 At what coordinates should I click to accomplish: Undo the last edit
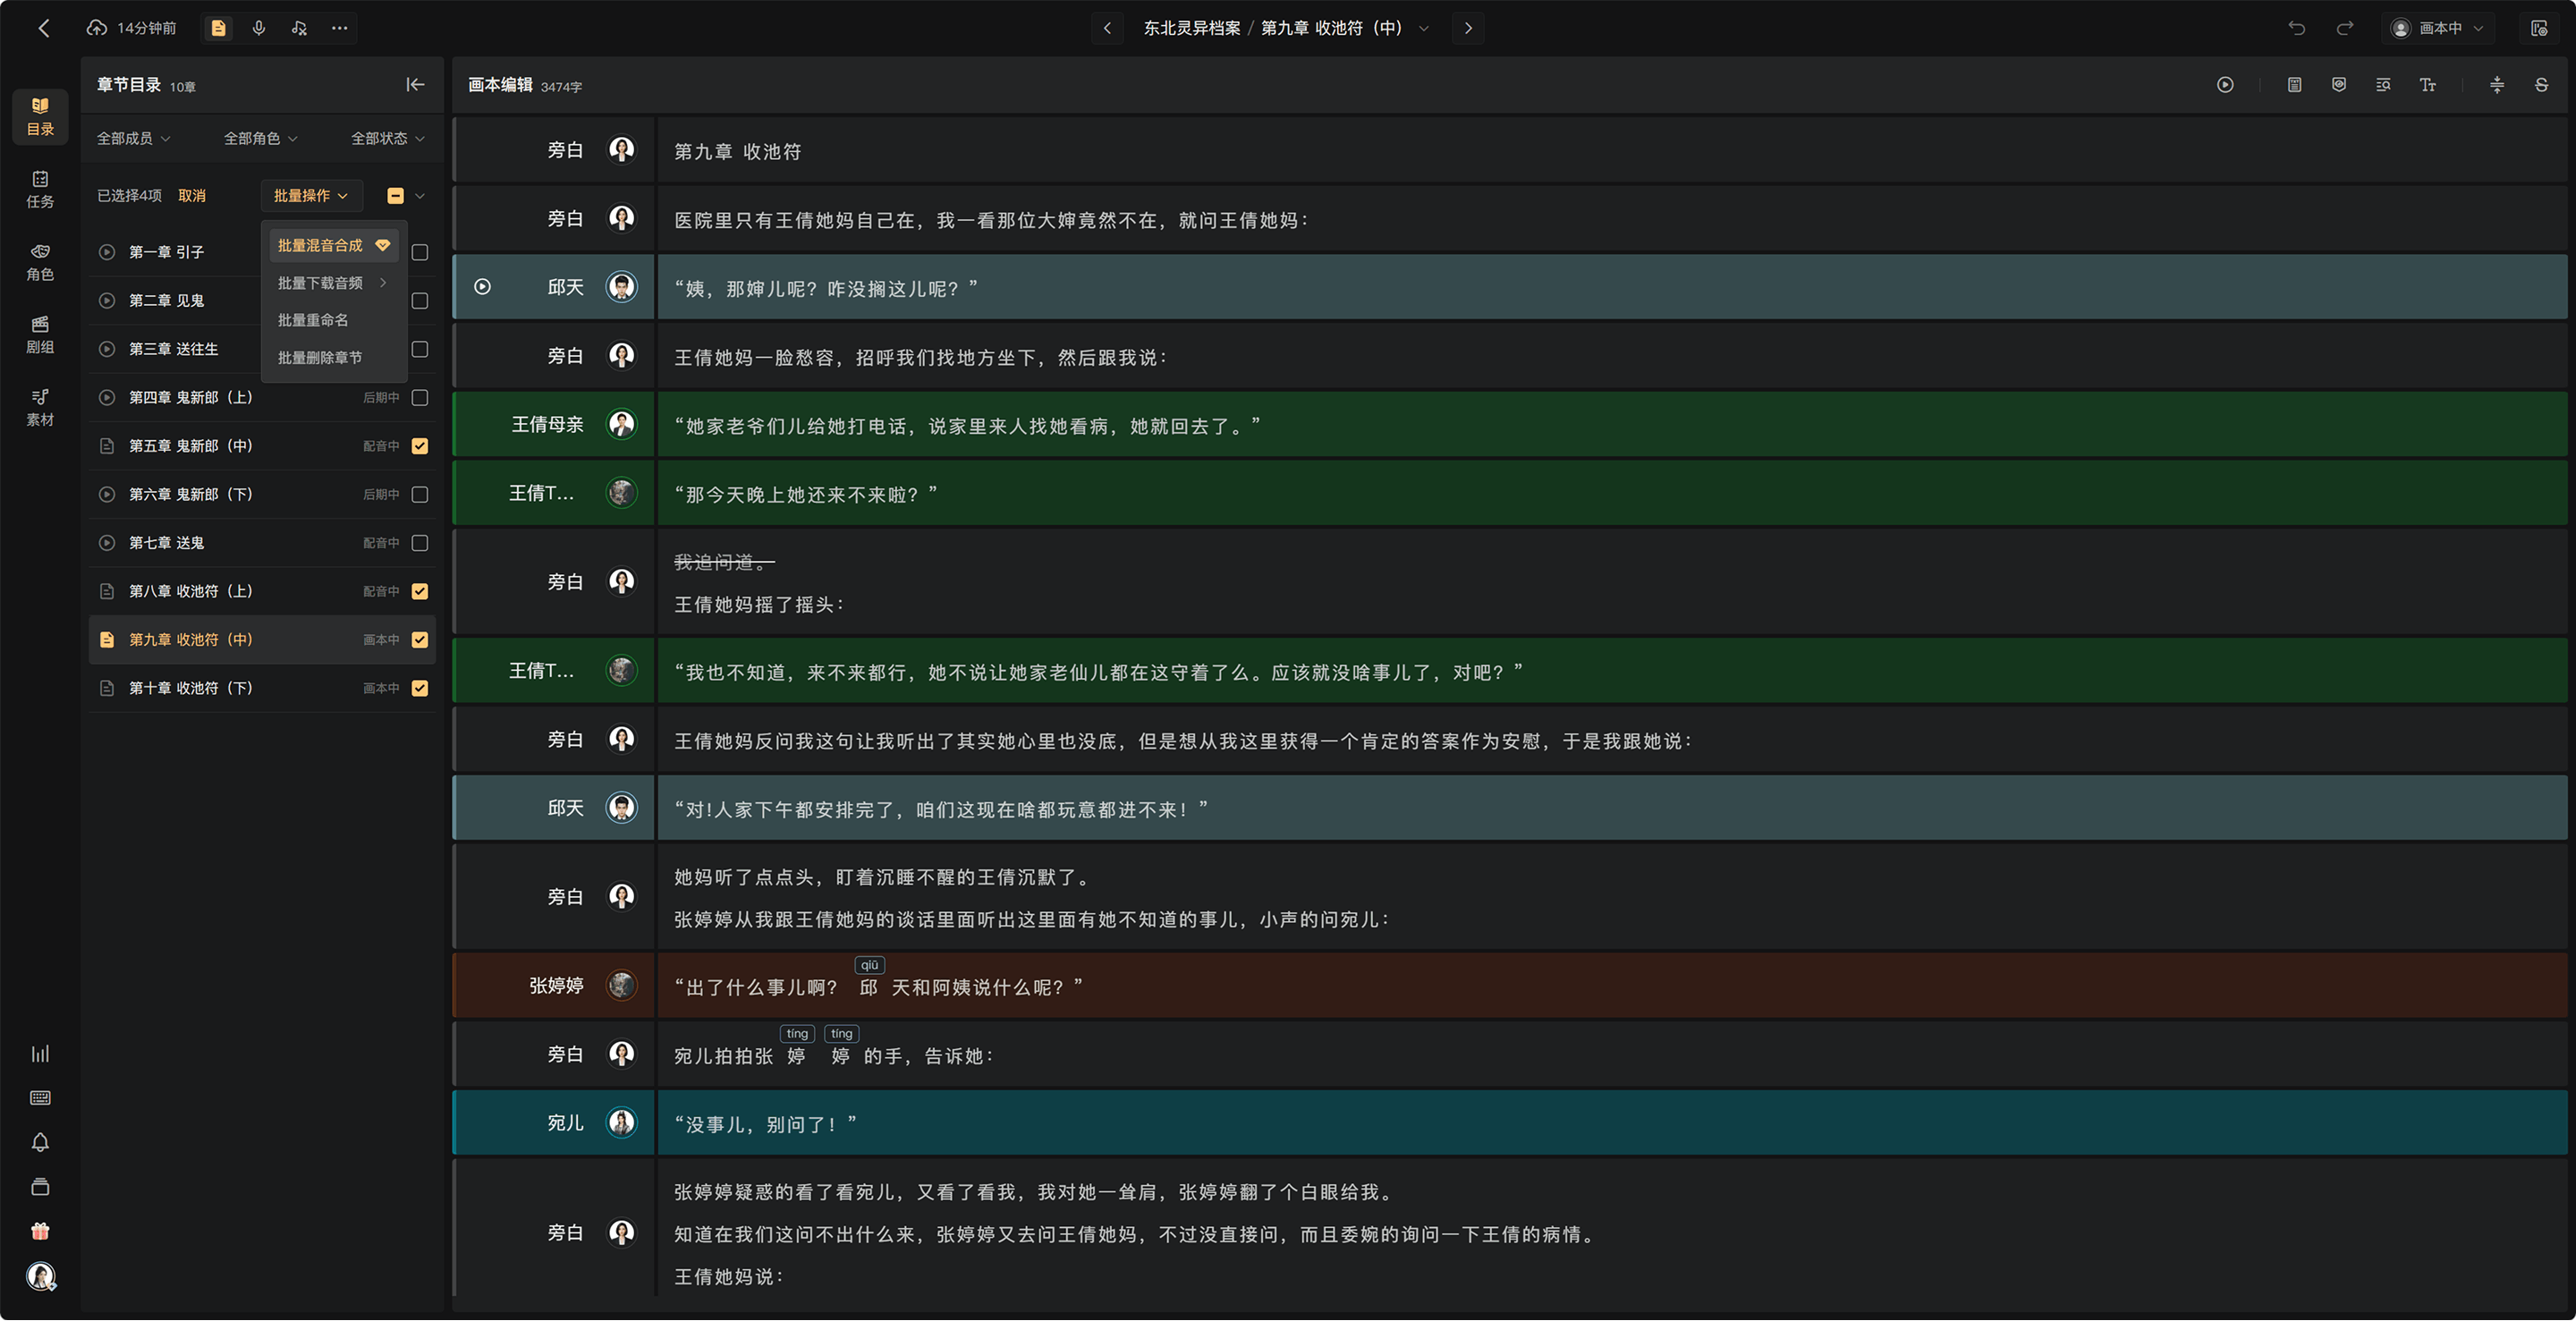(x=2297, y=28)
